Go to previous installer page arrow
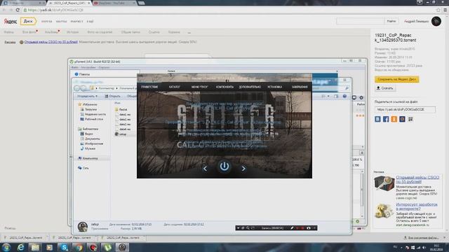 (205, 169)
